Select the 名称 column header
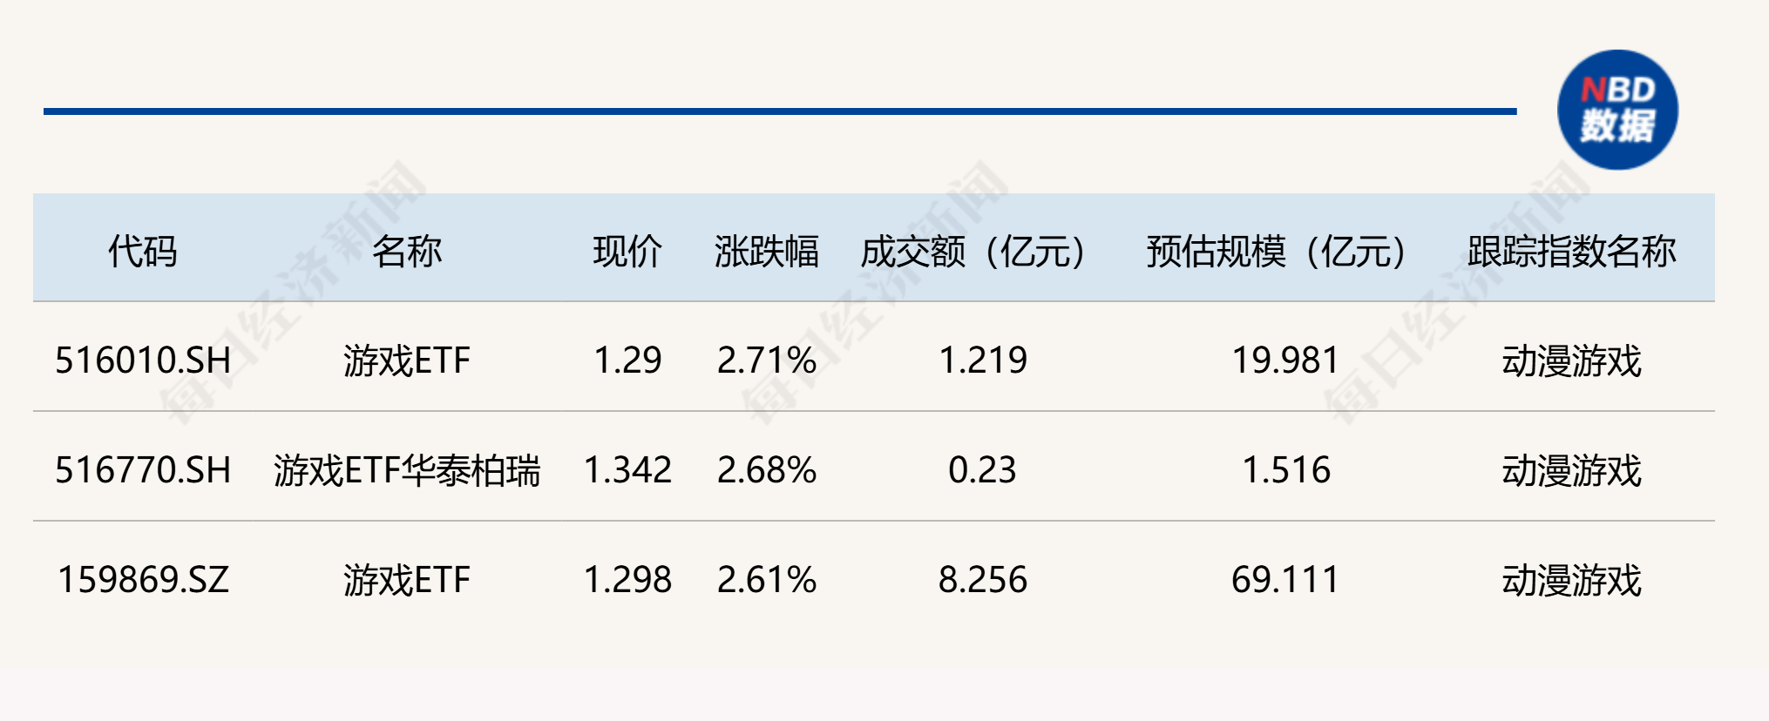 pos(407,252)
